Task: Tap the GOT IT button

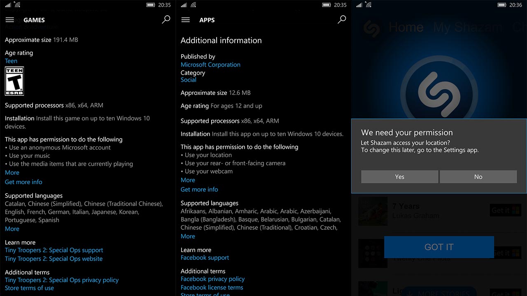Action: pyautogui.click(x=439, y=247)
